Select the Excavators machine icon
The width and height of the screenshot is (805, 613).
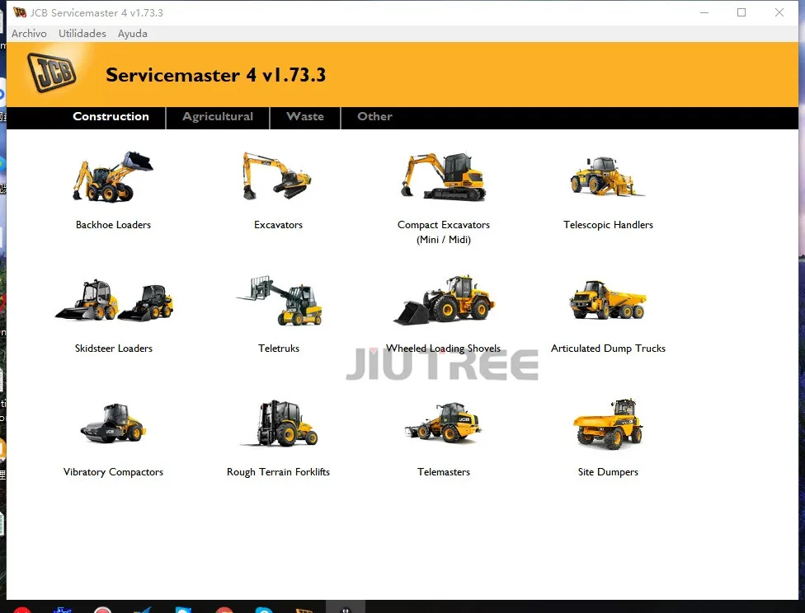coord(278,175)
